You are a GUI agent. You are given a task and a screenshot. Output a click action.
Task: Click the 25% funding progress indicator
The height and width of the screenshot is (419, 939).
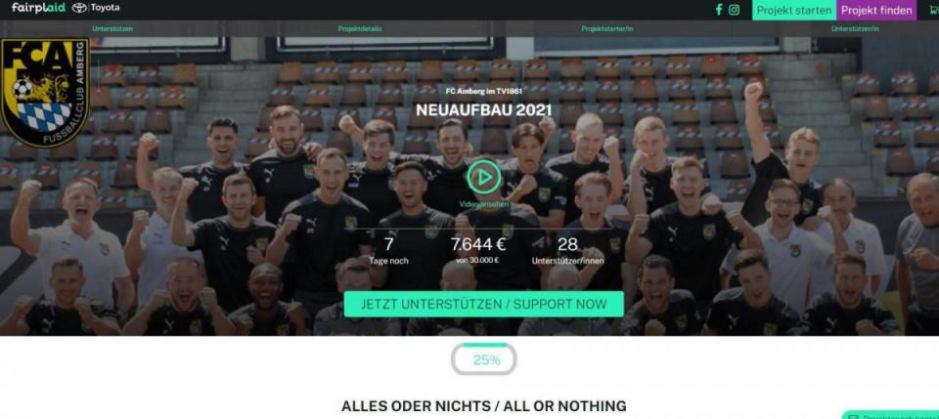484,359
